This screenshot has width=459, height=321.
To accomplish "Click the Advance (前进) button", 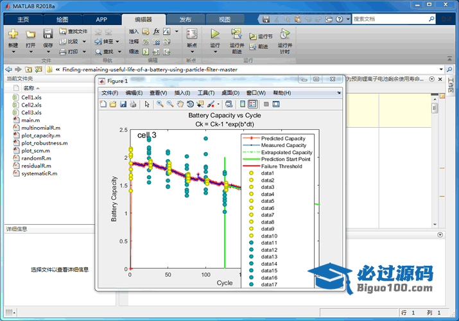I will pos(259,46).
